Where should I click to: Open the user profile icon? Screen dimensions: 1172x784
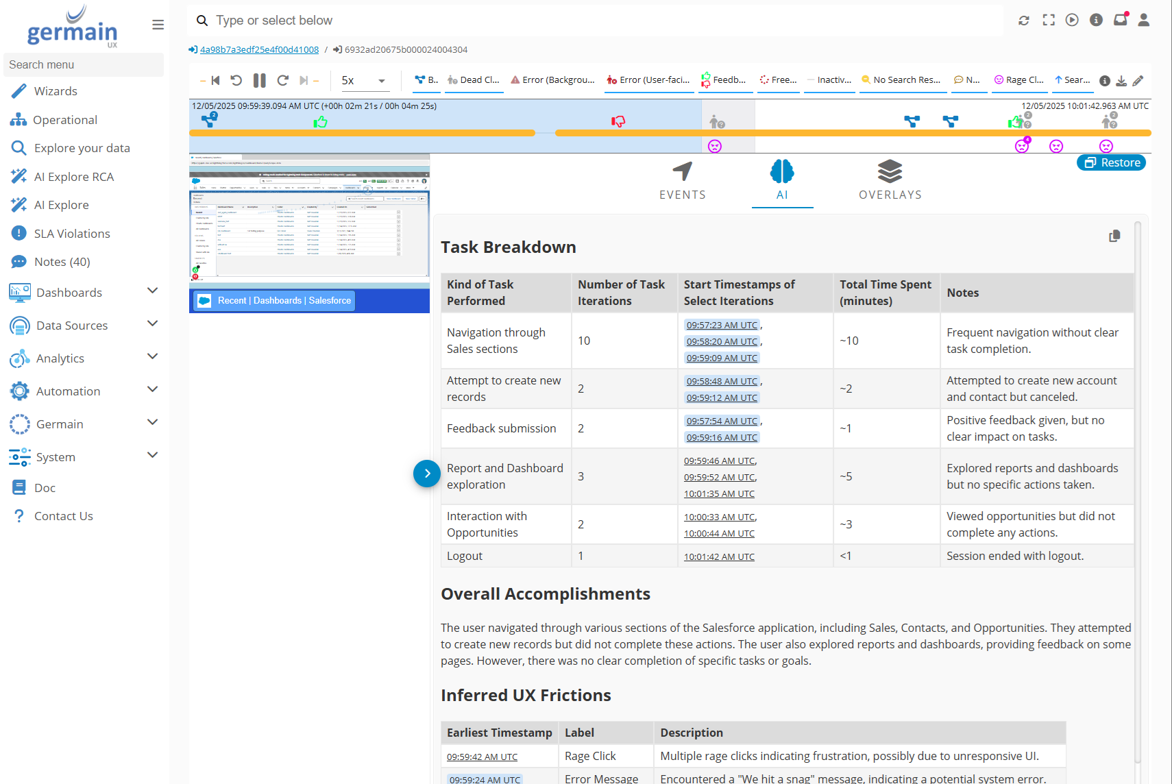coord(1143,20)
